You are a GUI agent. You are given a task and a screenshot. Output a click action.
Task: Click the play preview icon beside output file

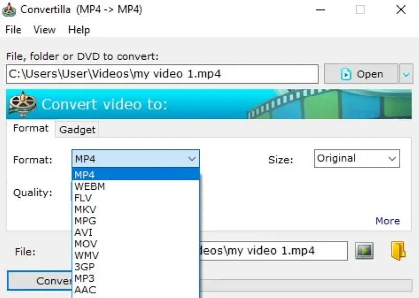(x=364, y=250)
